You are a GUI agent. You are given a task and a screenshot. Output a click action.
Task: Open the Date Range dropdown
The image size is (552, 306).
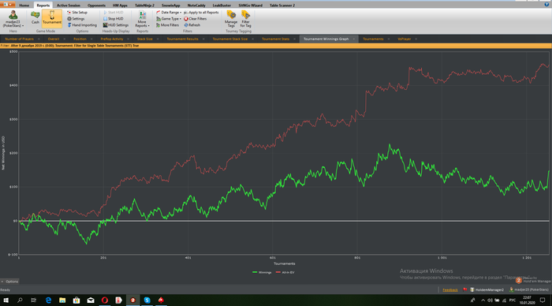pyautogui.click(x=169, y=13)
